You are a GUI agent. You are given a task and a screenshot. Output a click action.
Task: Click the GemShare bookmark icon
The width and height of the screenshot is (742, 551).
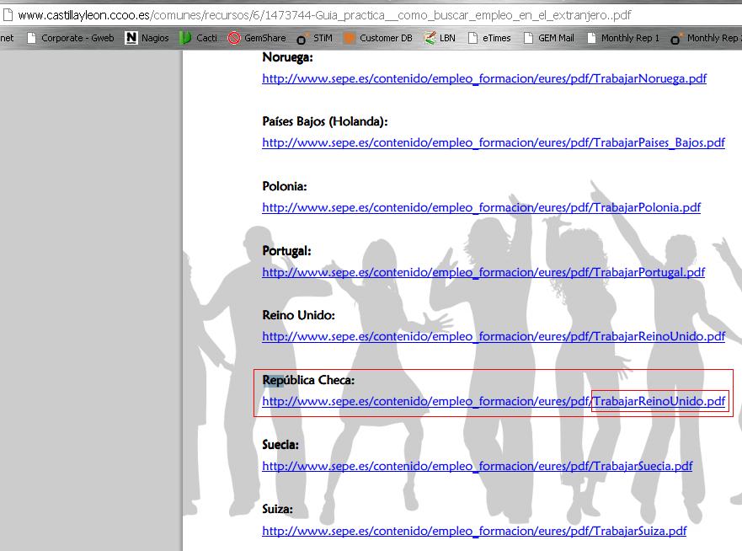click(x=234, y=38)
